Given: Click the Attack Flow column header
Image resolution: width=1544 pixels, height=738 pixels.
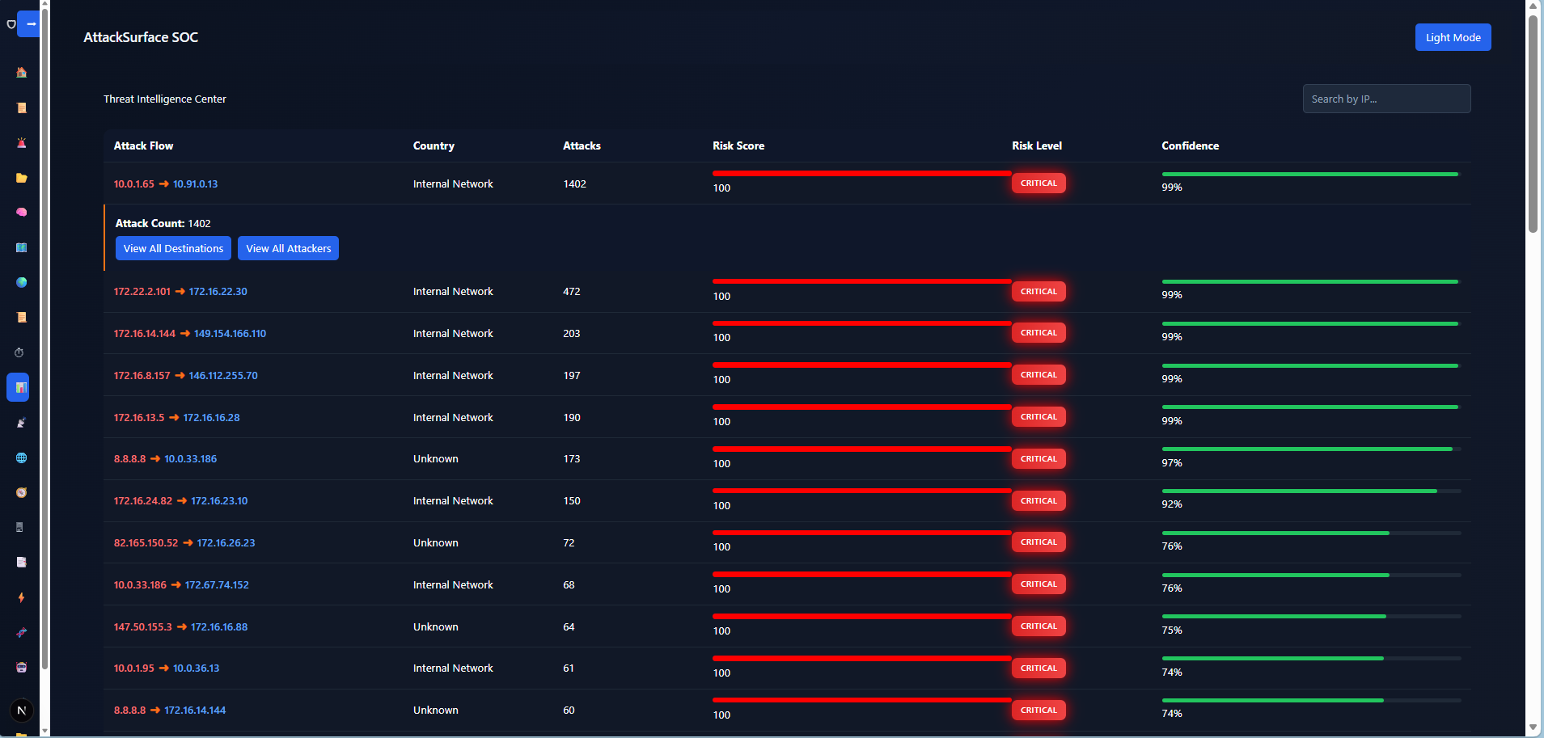Looking at the screenshot, I should [x=143, y=146].
